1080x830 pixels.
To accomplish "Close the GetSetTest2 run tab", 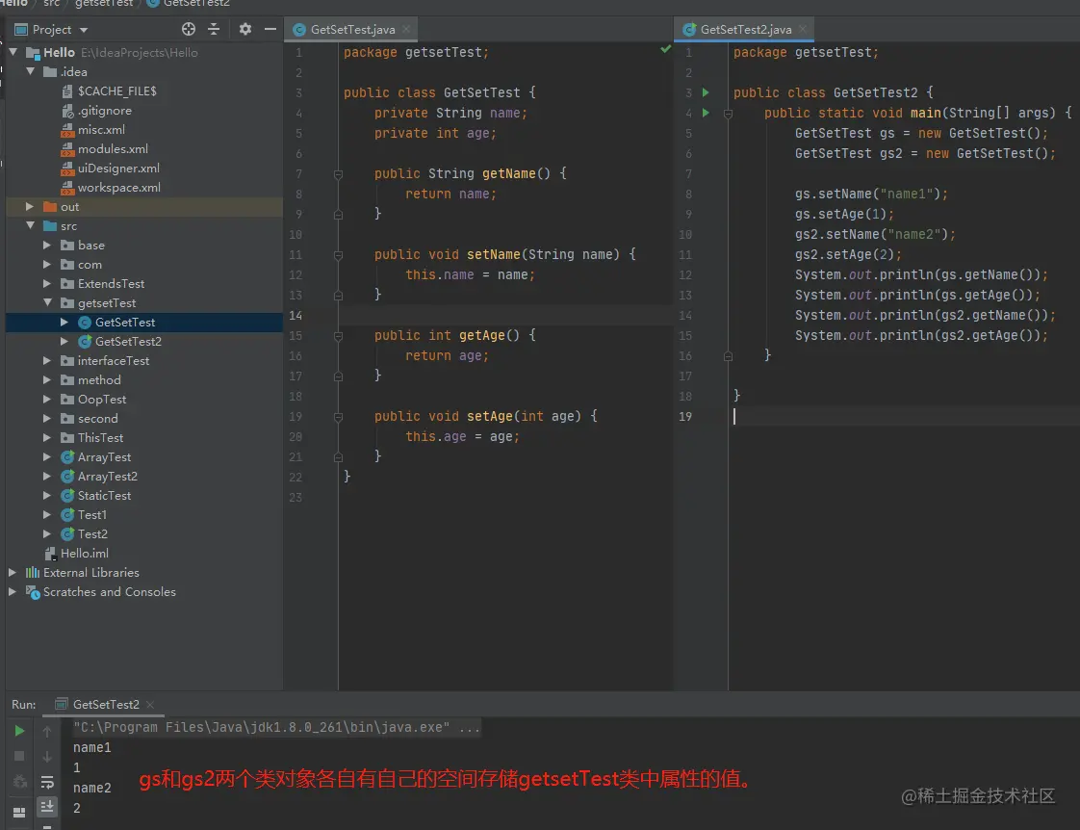I will [150, 704].
